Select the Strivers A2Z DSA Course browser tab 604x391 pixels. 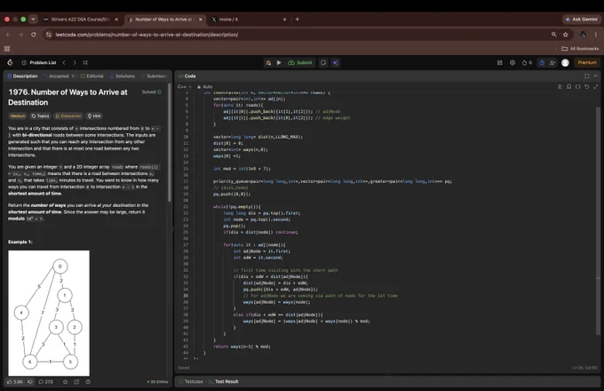pos(81,20)
